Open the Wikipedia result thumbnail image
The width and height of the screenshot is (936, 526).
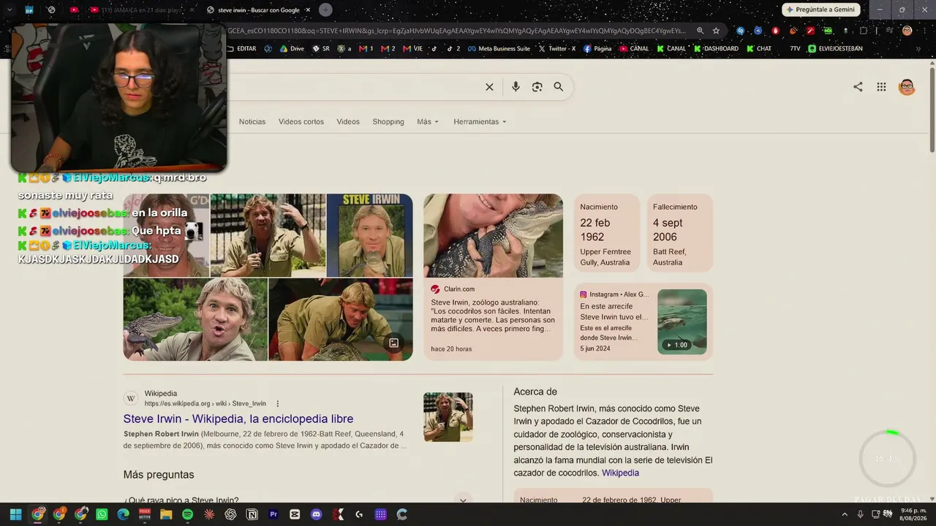(448, 417)
